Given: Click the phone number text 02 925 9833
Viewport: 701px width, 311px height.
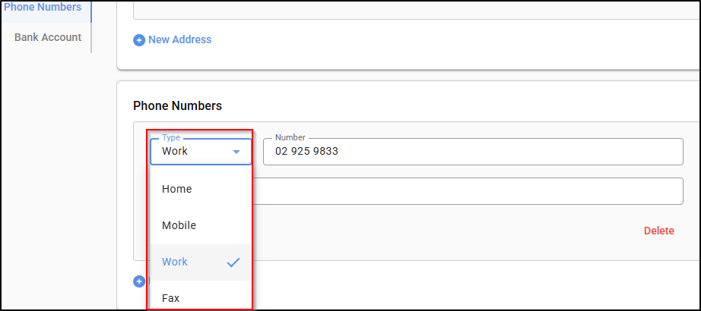Looking at the screenshot, I should 306,151.
